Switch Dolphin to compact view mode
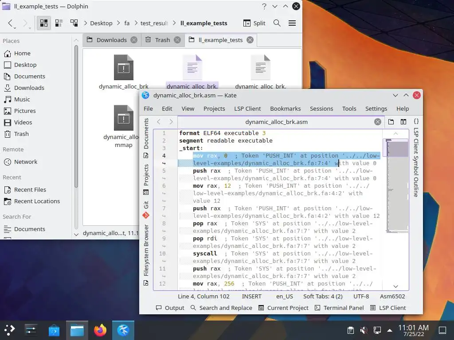The height and width of the screenshot is (340, 454). point(59,23)
